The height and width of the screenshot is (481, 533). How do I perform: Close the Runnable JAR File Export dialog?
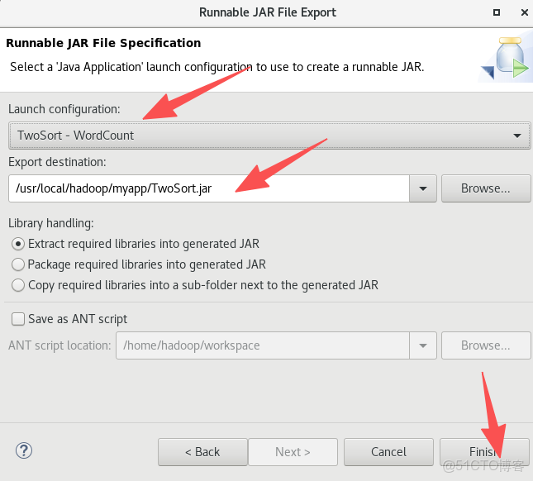pos(524,12)
